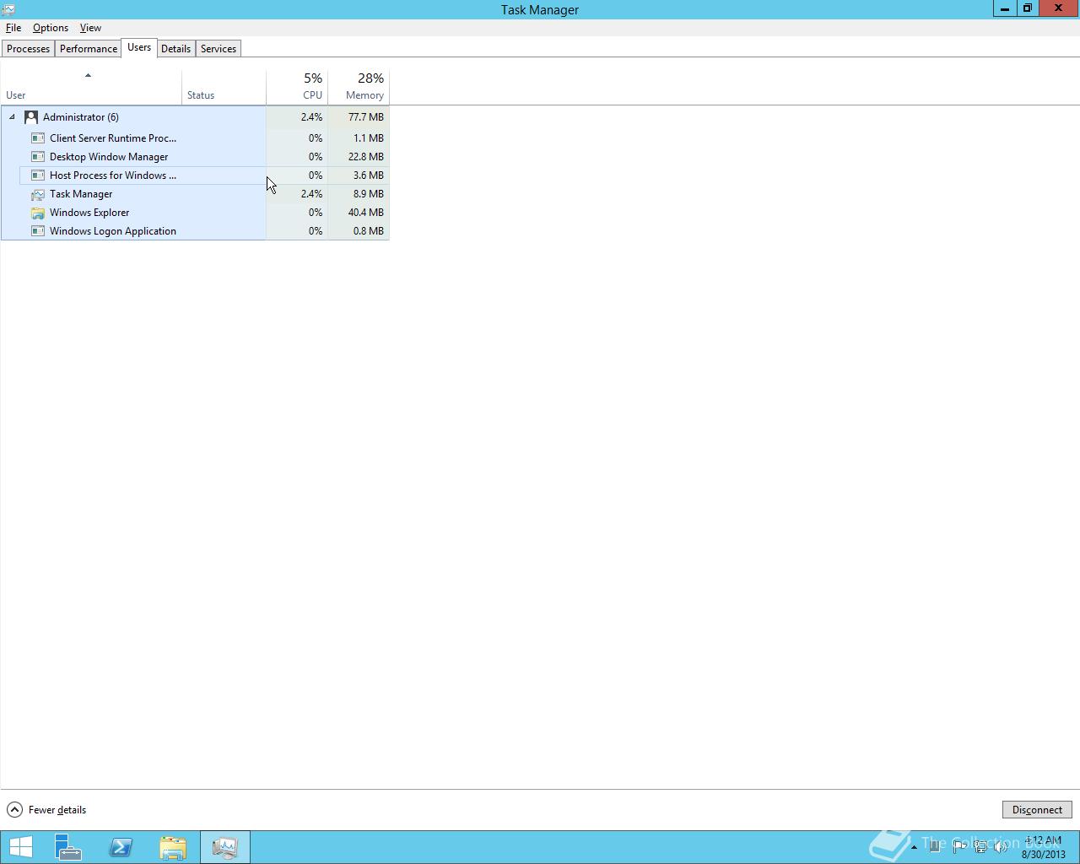
Task: Select the Windows Explorer process row
Action: (195, 213)
